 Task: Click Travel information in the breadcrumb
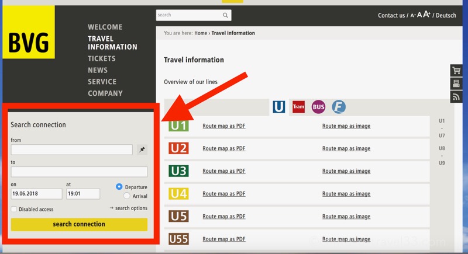click(x=233, y=33)
